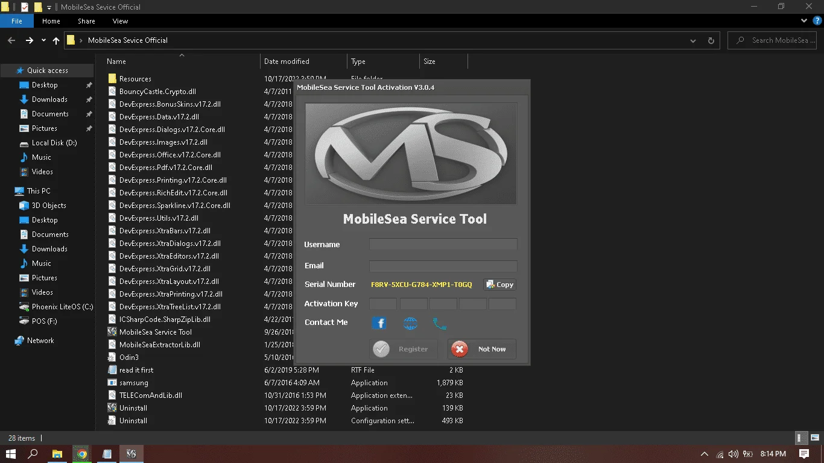Open Local Disk (D:) in sidebar

(54, 143)
